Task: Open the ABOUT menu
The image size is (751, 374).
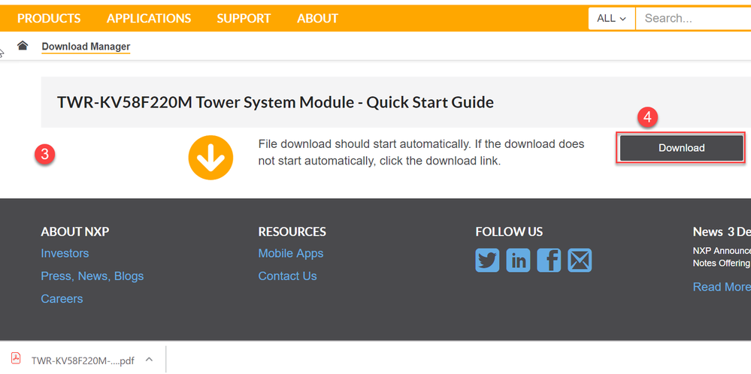Action: [317, 19]
